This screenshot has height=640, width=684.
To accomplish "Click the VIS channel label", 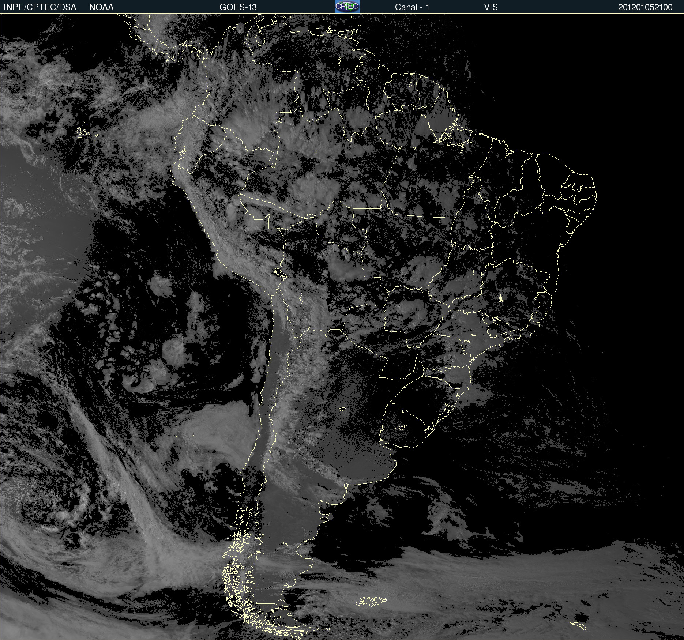I will 491,7.
